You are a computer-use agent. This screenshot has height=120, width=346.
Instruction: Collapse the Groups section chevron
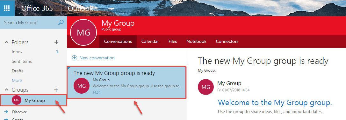[x=7, y=90]
